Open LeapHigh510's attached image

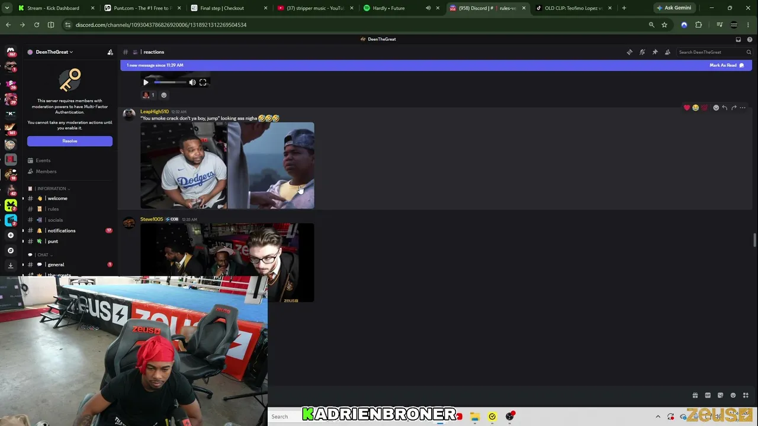(x=227, y=166)
